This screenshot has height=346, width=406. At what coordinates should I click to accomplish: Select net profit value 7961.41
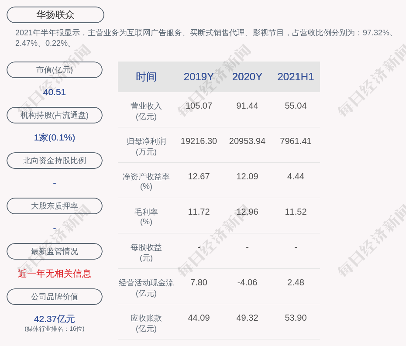tap(296, 141)
